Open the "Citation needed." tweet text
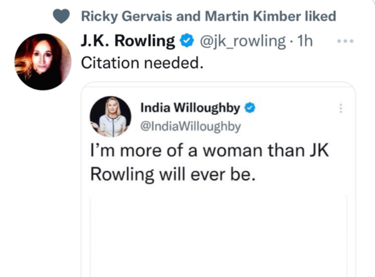This screenshot has width=375, height=277. 142,63
